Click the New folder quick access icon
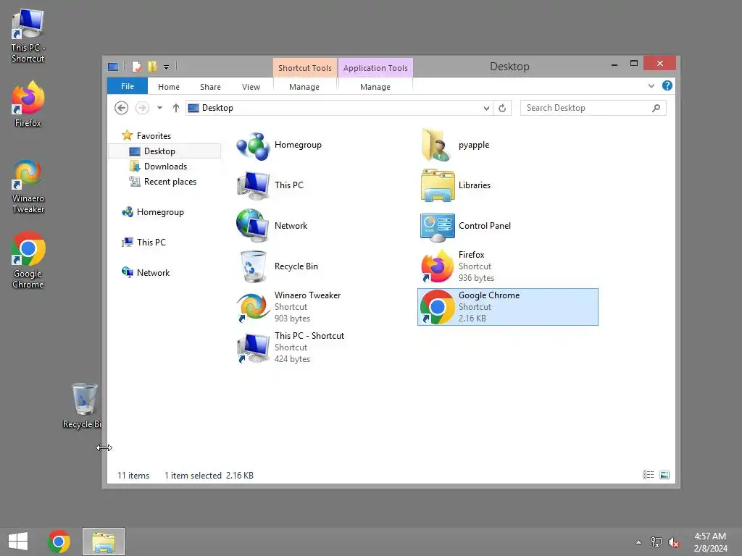 point(152,67)
